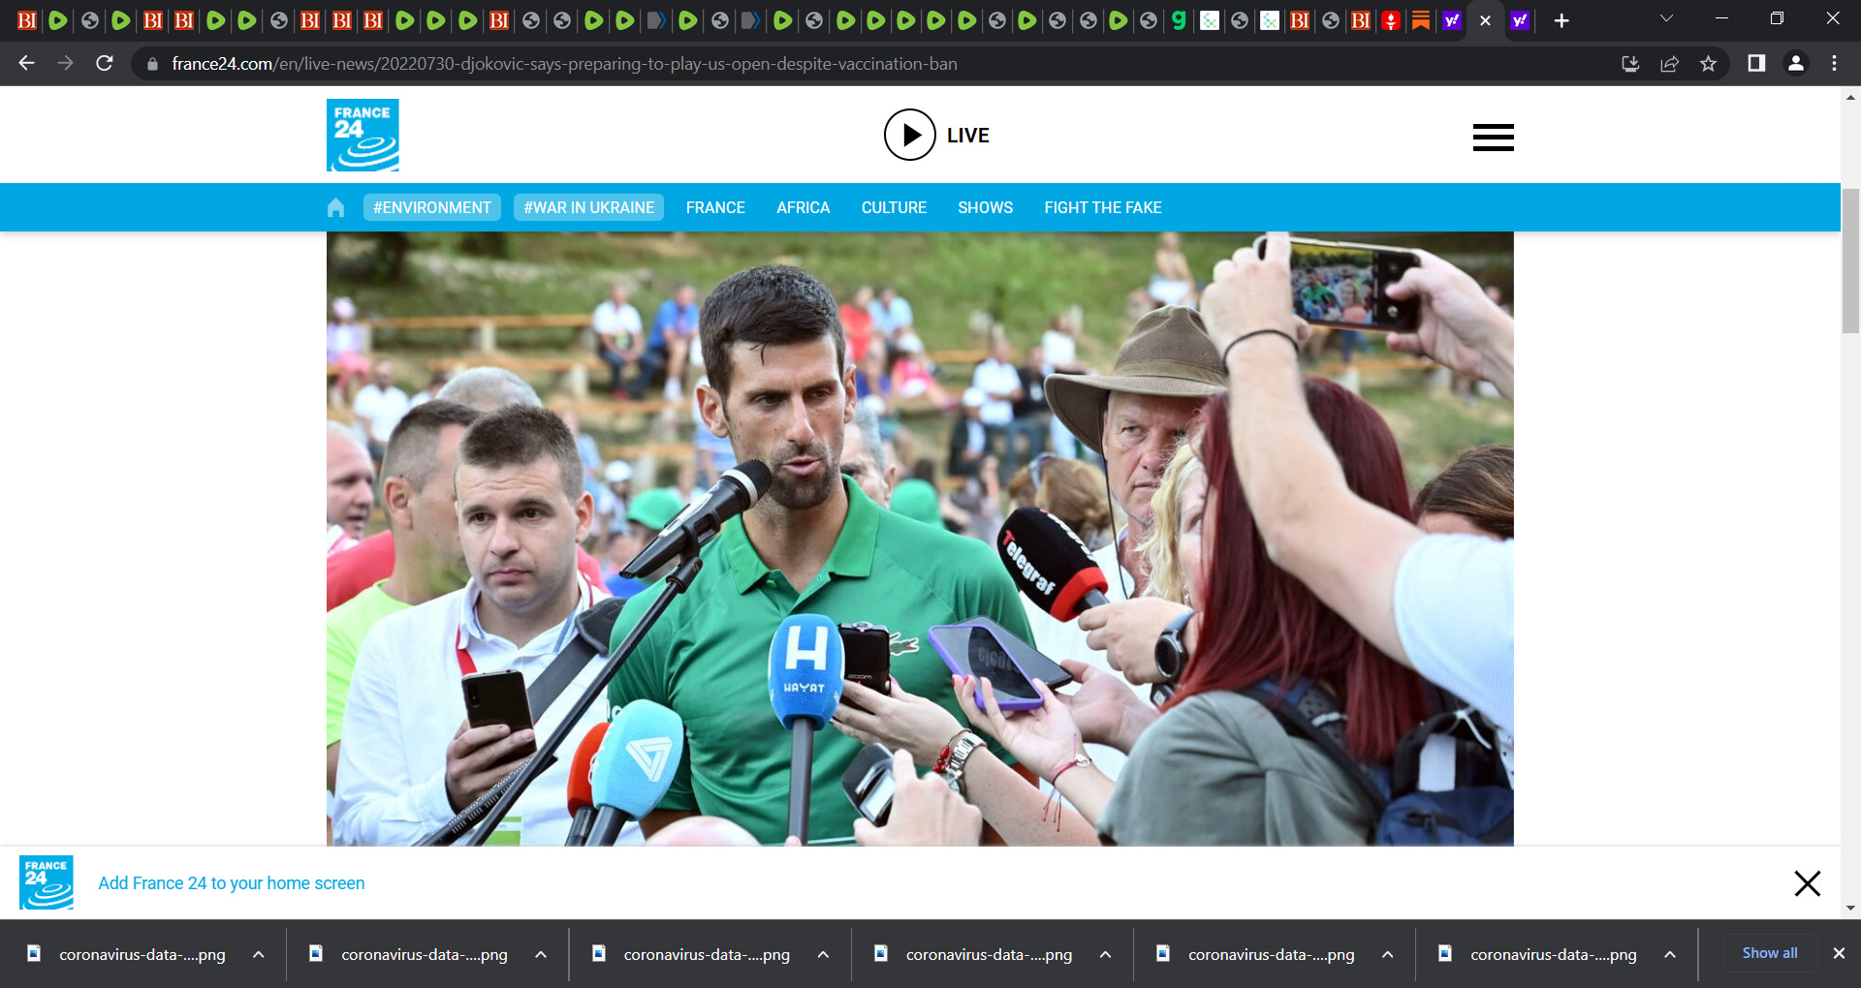
Task: Click the scrollbar down arrow
Action: (1850, 908)
